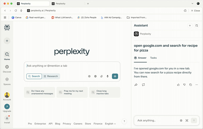Expand the English language dropdown
This screenshot has width=203, height=129.
(110, 124)
